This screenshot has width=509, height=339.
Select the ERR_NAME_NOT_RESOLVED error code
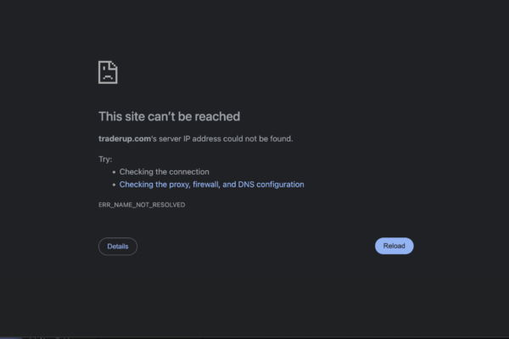142,205
